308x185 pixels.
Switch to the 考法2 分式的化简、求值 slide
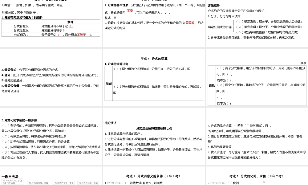[257, 175]
